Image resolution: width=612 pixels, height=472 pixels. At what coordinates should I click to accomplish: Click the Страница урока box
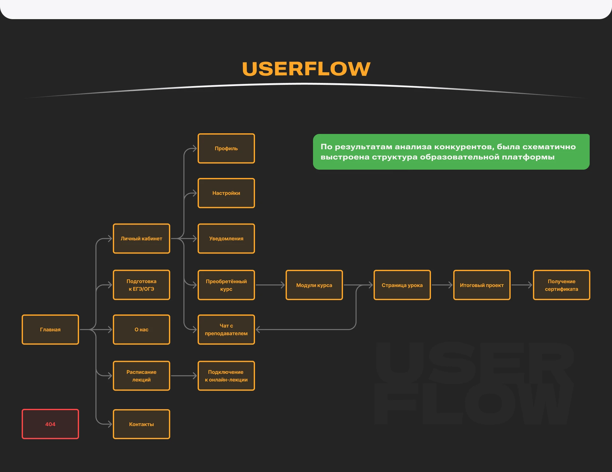coord(402,285)
